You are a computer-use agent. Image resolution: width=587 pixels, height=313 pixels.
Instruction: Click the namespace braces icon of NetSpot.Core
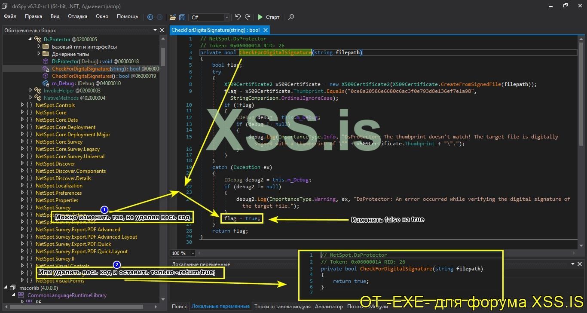pyautogui.click(x=29, y=113)
